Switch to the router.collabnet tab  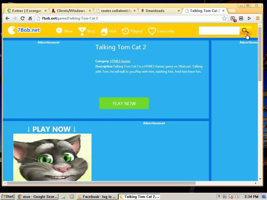(116, 11)
